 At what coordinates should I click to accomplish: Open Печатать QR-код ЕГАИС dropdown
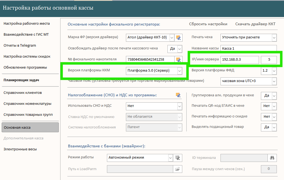point(274,106)
